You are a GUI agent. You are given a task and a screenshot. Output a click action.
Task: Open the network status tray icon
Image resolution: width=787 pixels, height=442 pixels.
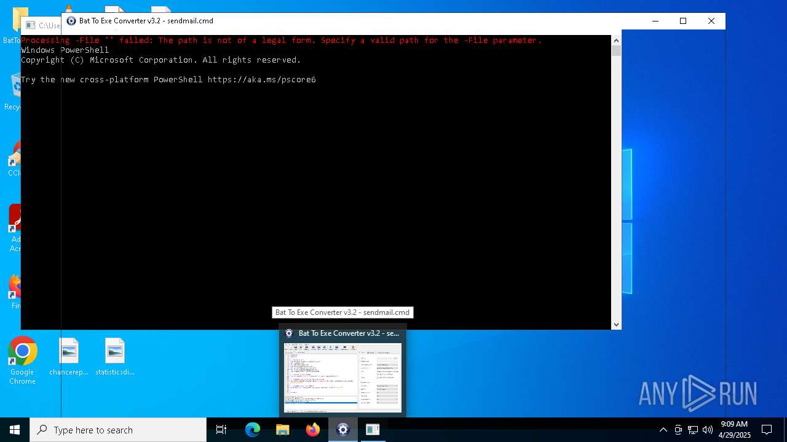coord(693,430)
